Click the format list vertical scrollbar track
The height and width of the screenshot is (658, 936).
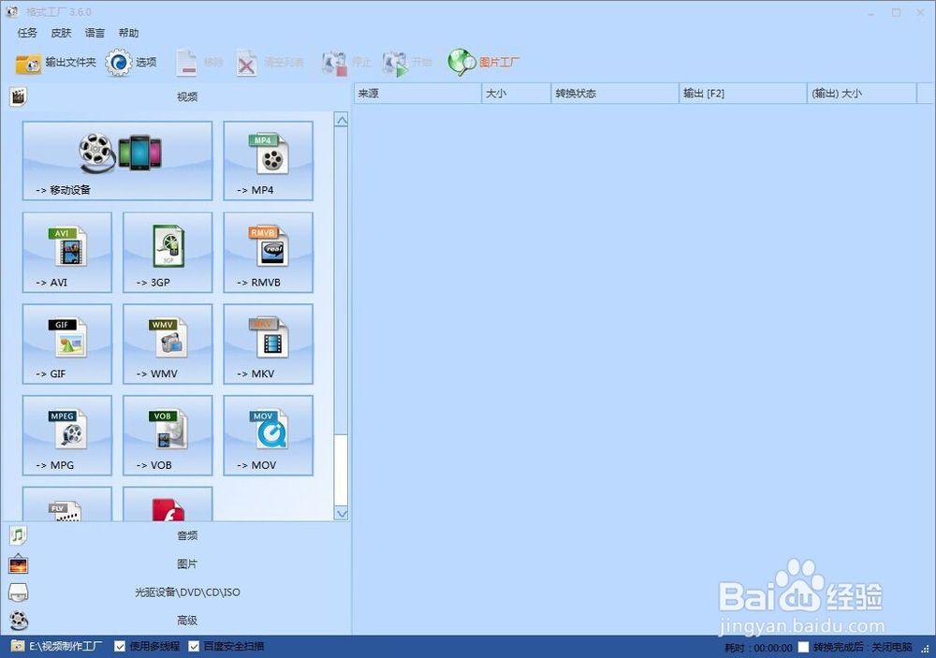click(x=342, y=281)
